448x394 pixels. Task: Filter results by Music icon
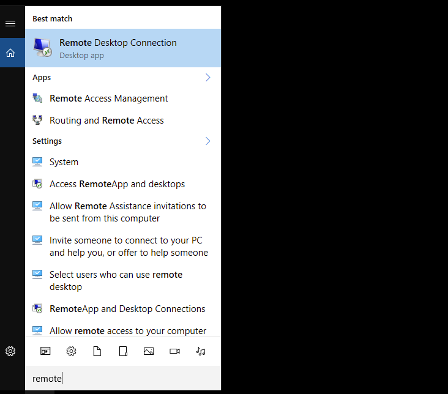pyautogui.click(x=201, y=351)
